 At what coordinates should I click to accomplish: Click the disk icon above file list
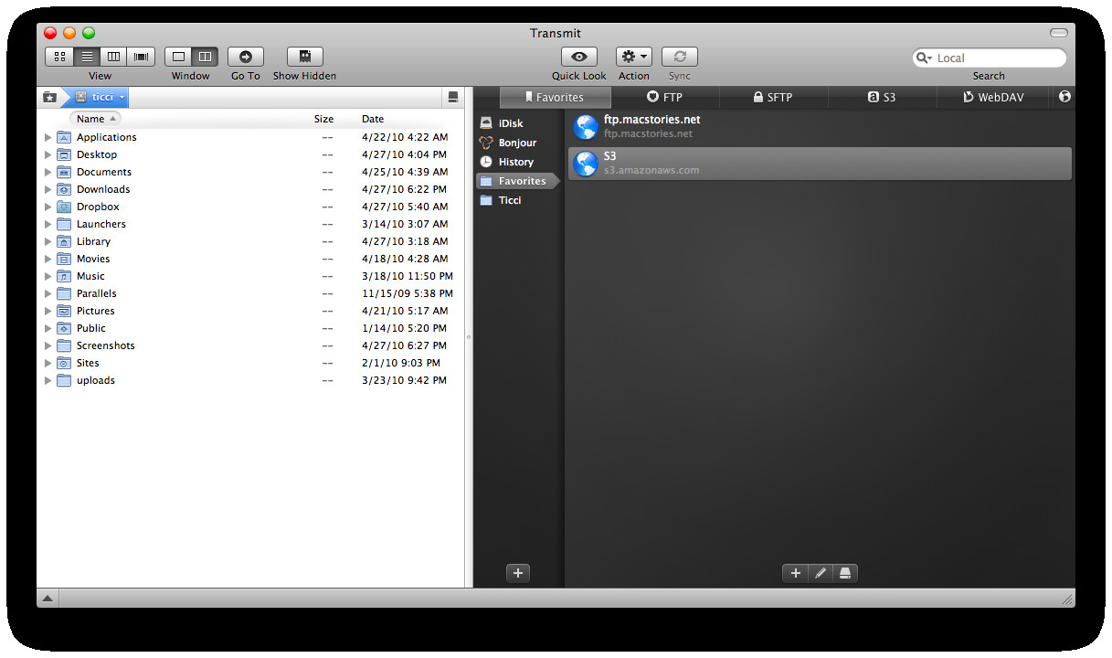[453, 97]
